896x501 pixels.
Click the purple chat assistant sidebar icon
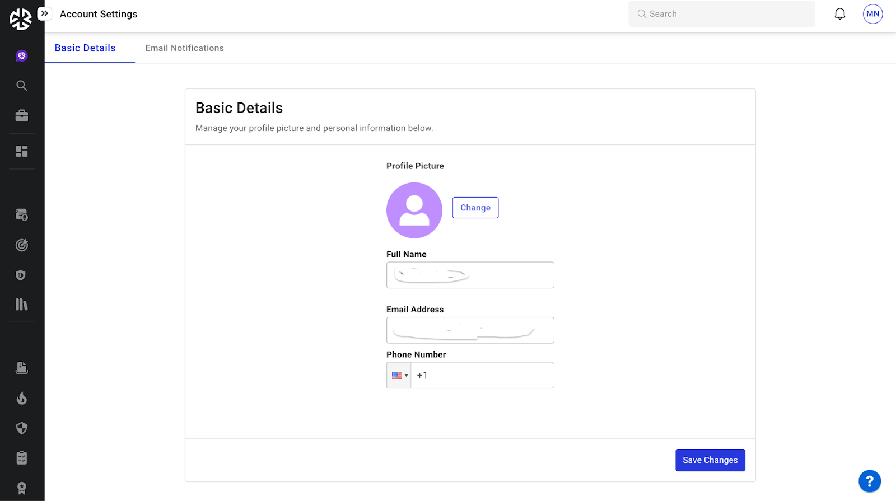pyautogui.click(x=22, y=56)
